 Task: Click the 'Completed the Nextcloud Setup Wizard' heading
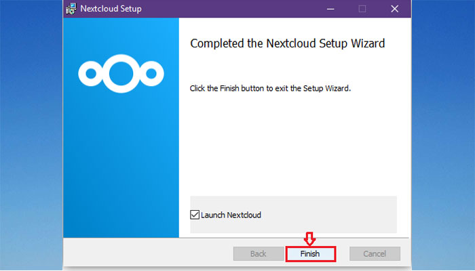pos(287,43)
